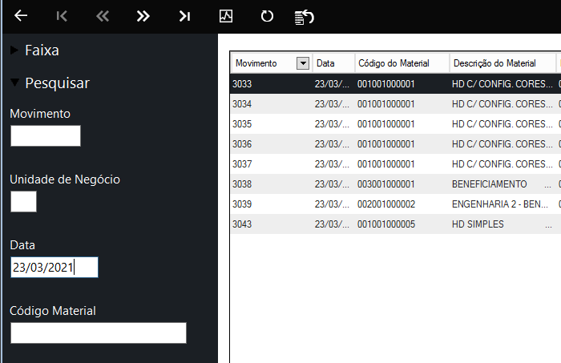561x363 pixels.
Task: Go to first record icon
Action: tap(62, 16)
